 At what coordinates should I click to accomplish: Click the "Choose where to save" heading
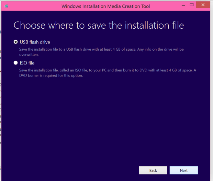tap(99, 26)
